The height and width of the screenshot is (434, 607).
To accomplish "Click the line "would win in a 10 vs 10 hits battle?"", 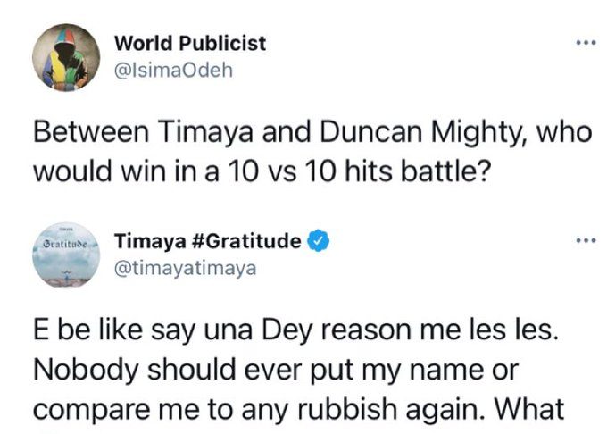I will [x=261, y=170].
